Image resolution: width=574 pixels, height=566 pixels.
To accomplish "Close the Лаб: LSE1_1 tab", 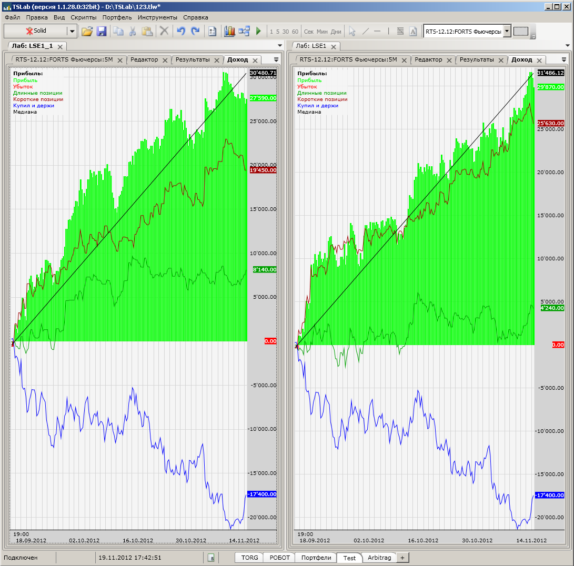I will coord(60,46).
